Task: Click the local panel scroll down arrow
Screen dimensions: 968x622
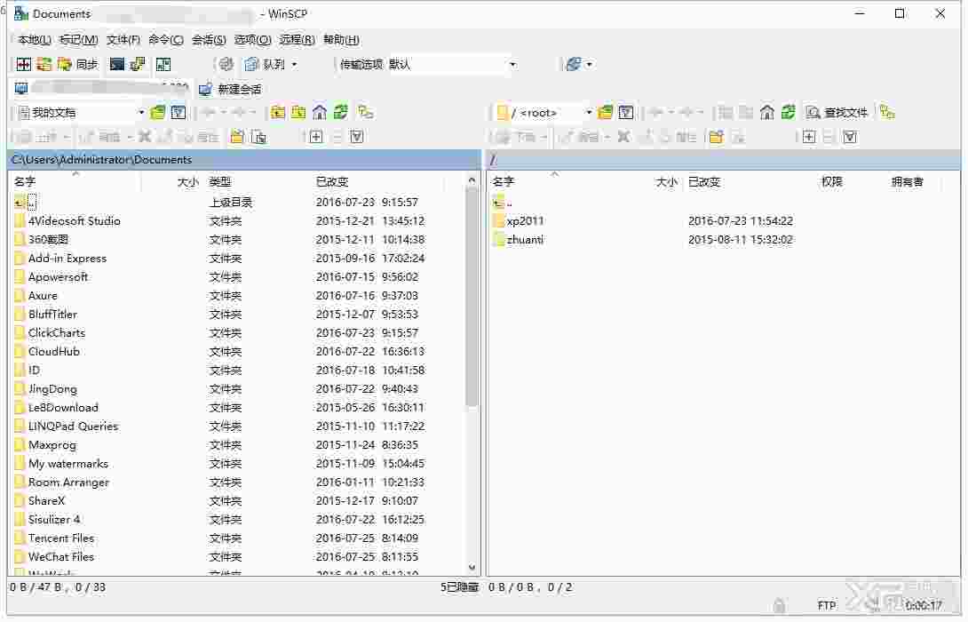Action: (472, 567)
